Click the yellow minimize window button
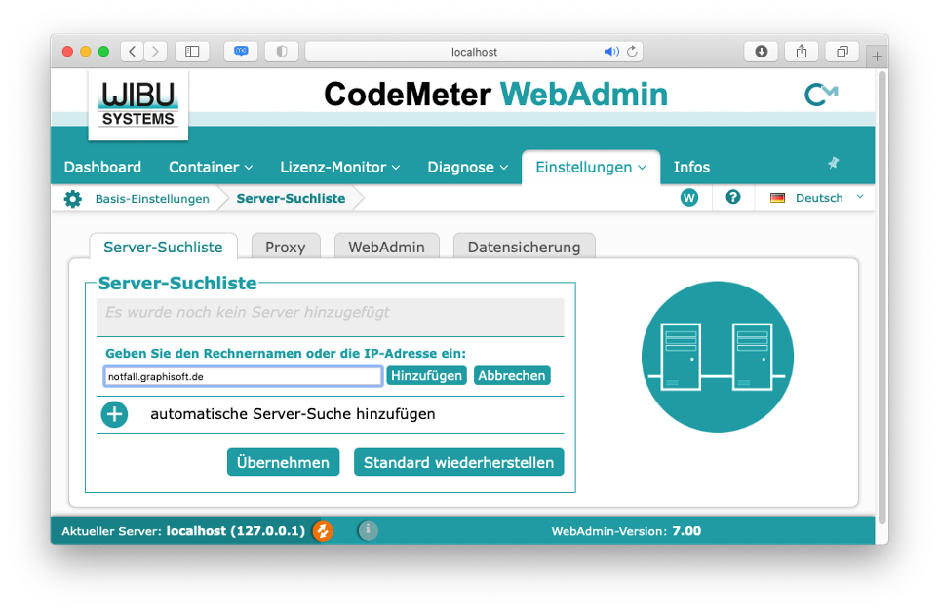 click(x=86, y=52)
